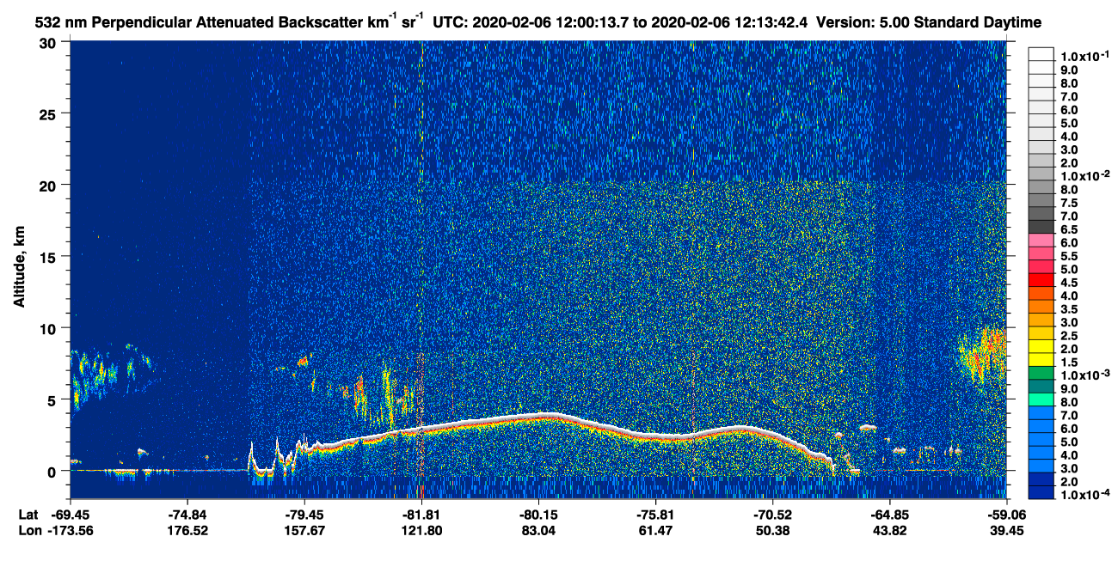
Task: Select longitude value '157.67'
Action: (304, 531)
